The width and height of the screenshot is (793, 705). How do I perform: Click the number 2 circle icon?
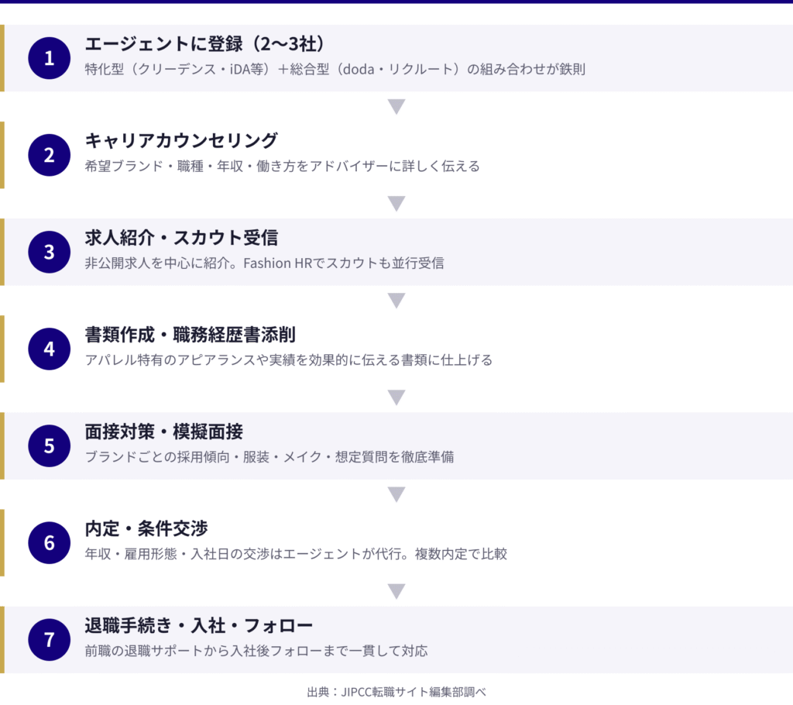tap(50, 155)
